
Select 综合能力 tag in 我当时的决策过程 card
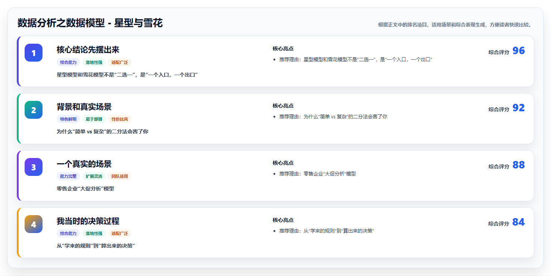click(68, 234)
